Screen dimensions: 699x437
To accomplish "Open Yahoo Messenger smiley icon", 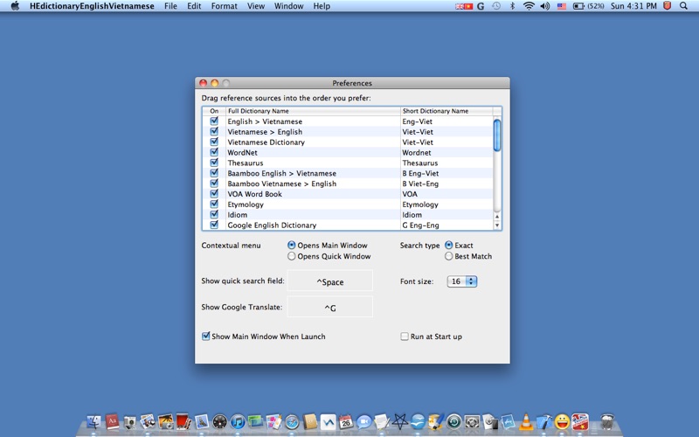I will coord(562,421).
